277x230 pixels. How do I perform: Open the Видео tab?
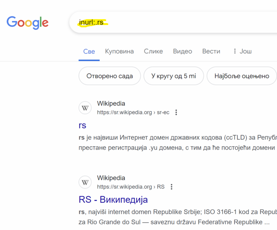click(x=183, y=51)
